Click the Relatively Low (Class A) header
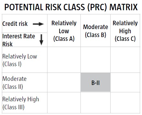 [64, 31]
